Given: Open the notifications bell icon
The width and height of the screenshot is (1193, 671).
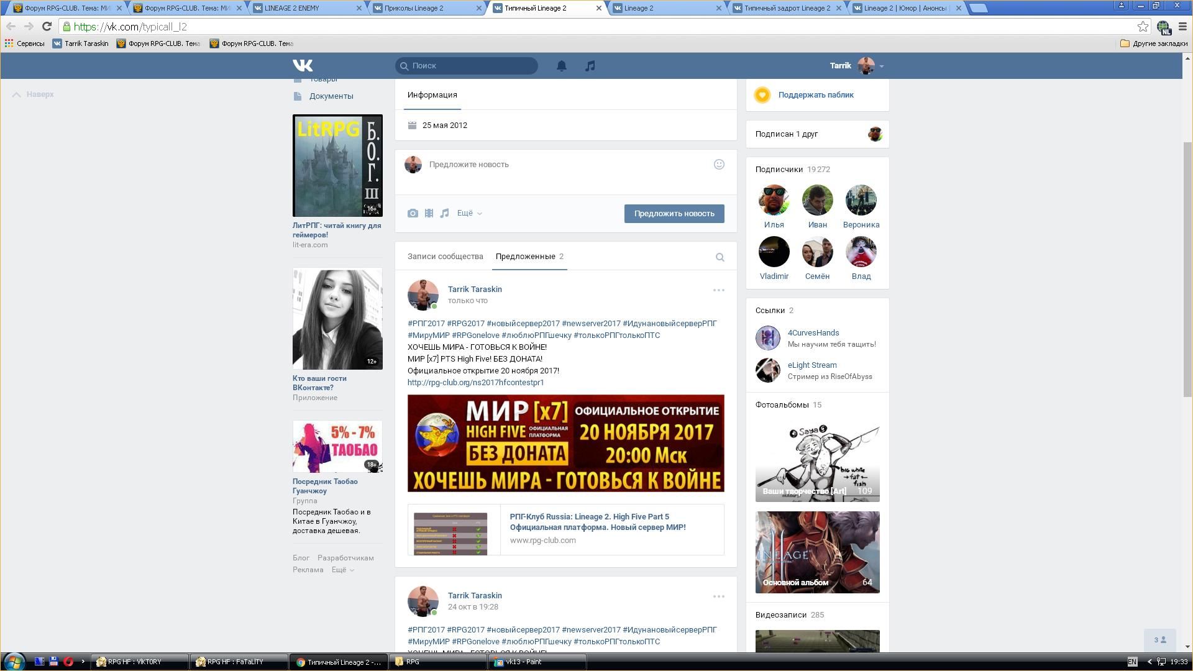Looking at the screenshot, I should pyautogui.click(x=561, y=66).
